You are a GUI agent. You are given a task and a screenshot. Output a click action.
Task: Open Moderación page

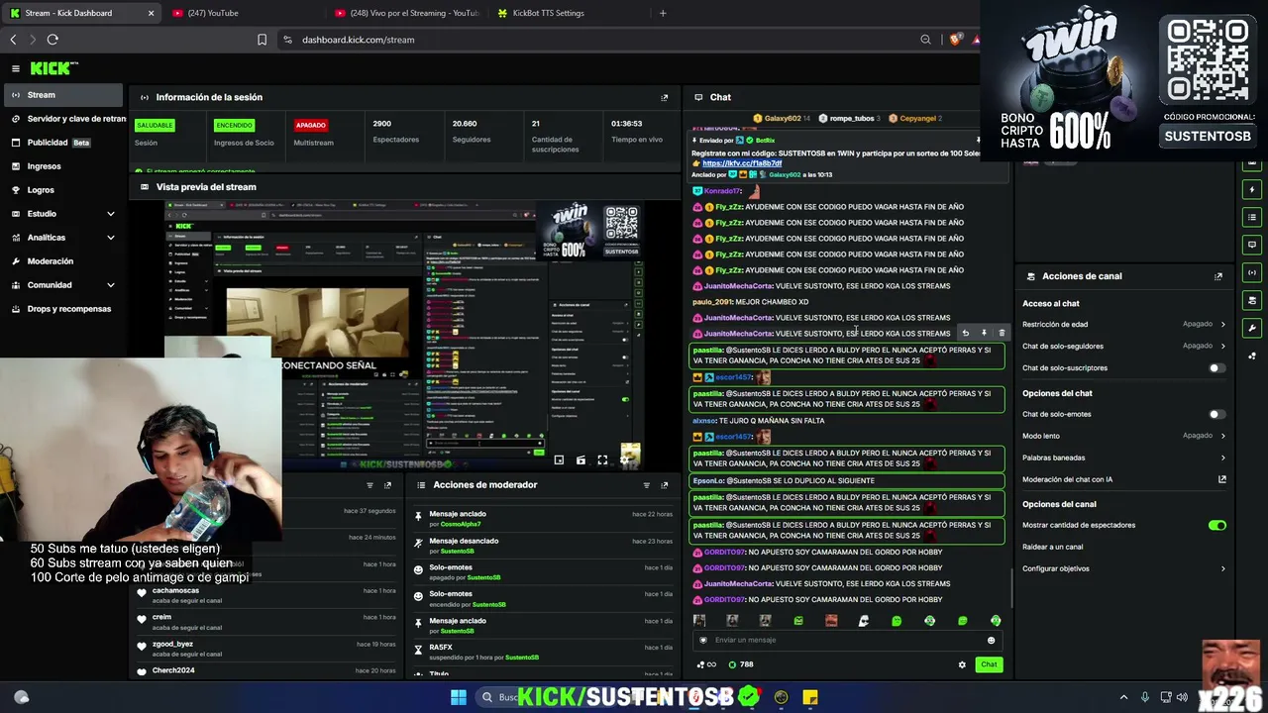pos(63,261)
